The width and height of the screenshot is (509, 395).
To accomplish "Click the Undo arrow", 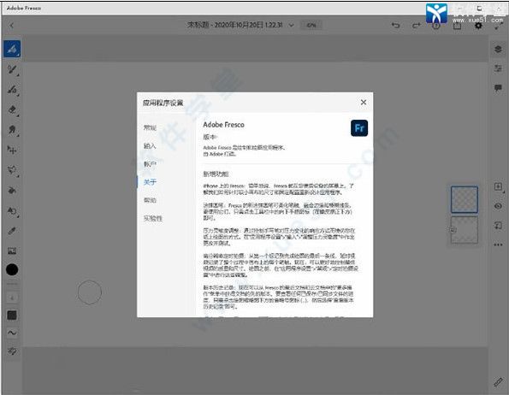I will coord(395,25).
